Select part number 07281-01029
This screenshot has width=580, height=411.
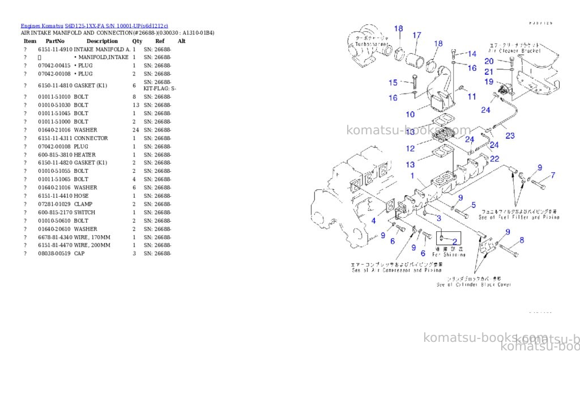[54, 205]
